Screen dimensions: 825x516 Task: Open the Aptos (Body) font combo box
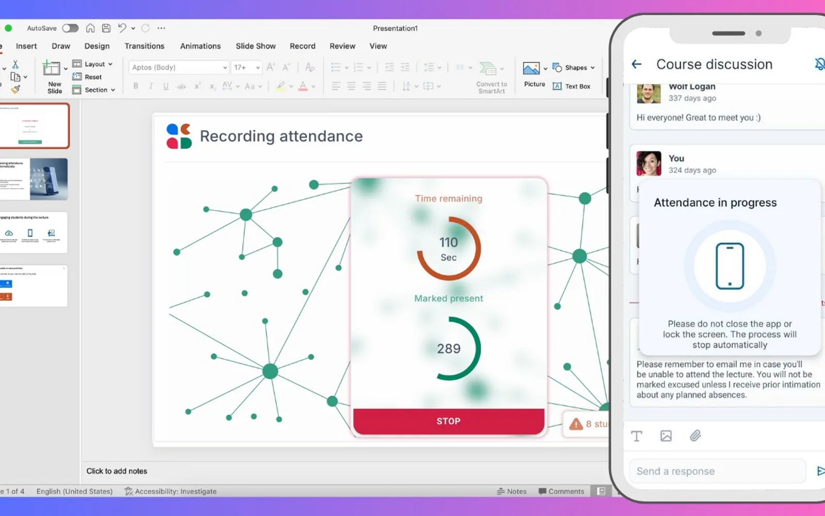178,68
